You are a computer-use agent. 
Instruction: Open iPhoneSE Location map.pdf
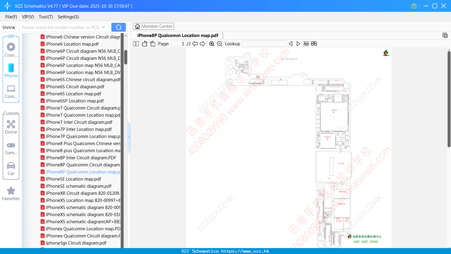(x=73, y=179)
